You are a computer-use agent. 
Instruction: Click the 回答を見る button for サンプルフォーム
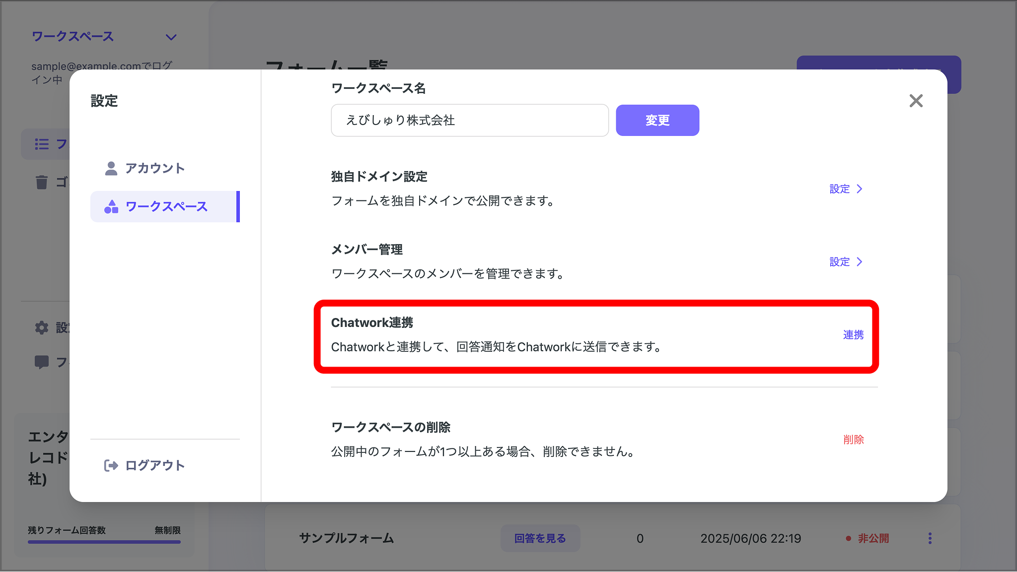540,538
